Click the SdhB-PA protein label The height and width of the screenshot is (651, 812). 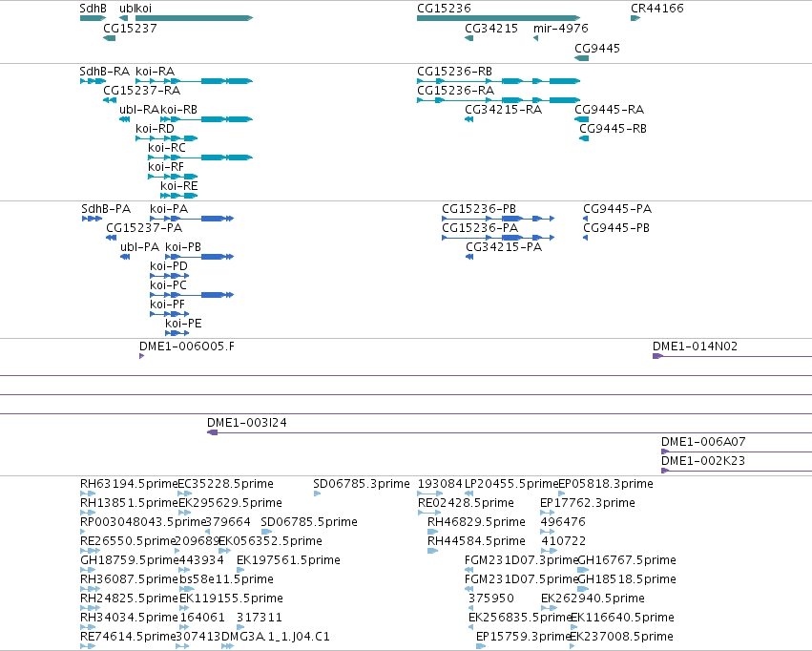tap(106, 209)
